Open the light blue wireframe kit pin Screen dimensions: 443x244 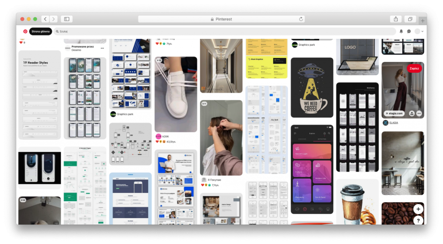266,130
